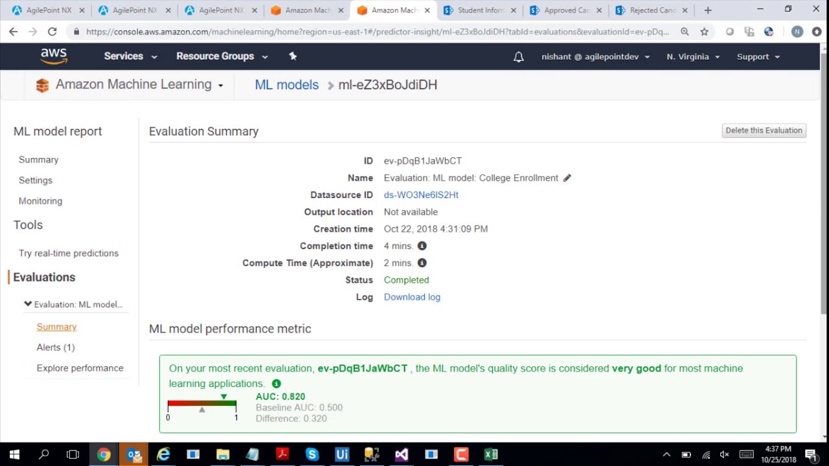Open Try real-time predictions
Image resolution: width=829 pixels, height=466 pixels.
(x=69, y=253)
